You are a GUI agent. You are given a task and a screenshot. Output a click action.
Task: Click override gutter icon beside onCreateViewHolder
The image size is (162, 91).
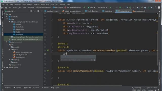pos(48,50)
